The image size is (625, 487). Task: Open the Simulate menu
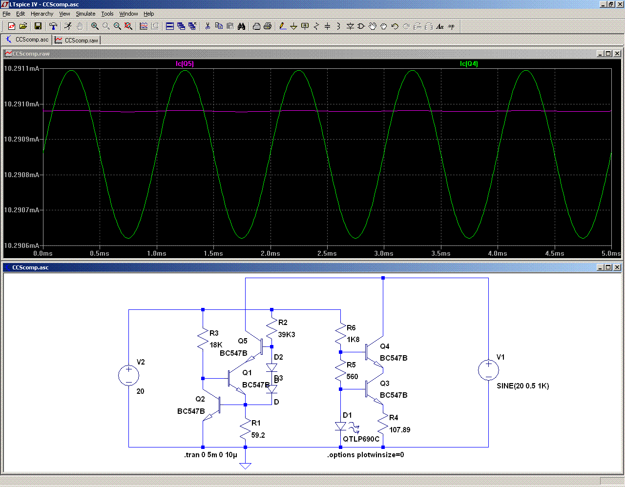(x=85, y=14)
